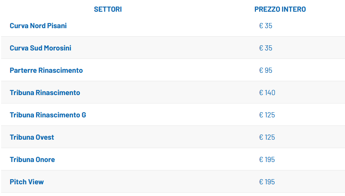Select the € 95 Parterre Rinascimento price
Image resolution: width=345 pixels, height=196 pixels.
pos(266,71)
